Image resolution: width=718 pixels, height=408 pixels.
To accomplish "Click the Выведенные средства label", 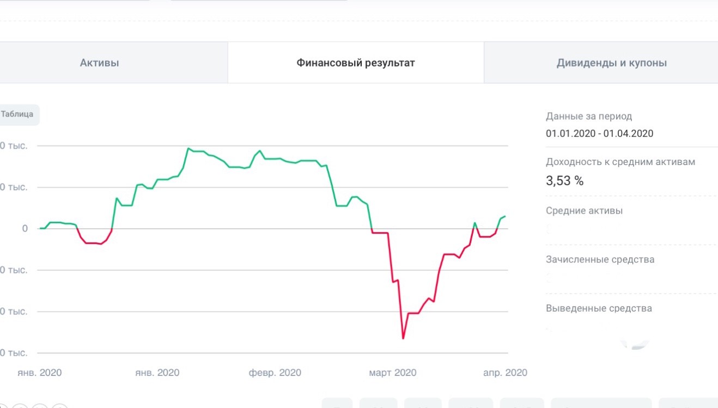I will [x=599, y=308].
